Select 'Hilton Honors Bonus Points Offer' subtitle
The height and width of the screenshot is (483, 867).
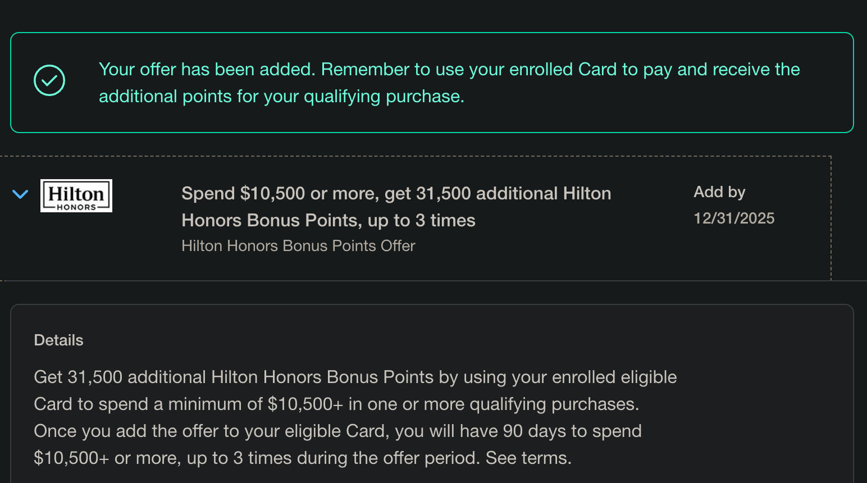[298, 246]
